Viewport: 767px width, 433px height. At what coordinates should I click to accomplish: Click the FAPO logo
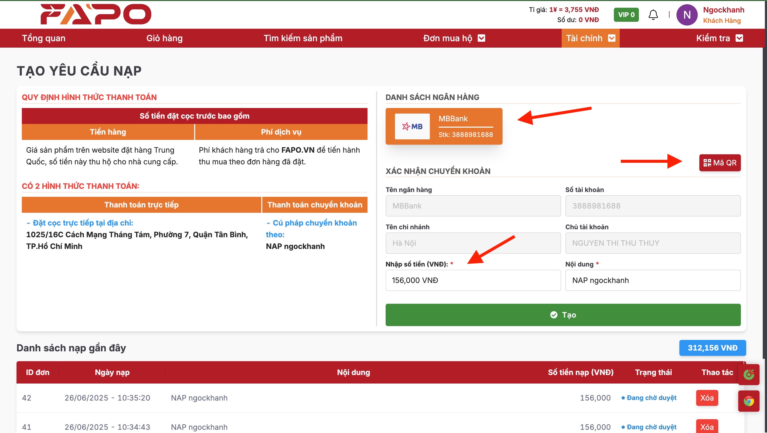pos(96,14)
